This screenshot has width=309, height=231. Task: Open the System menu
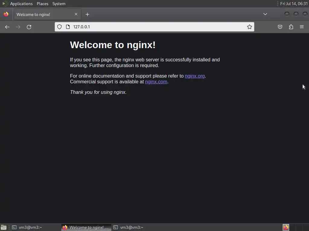click(x=59, y=4)
